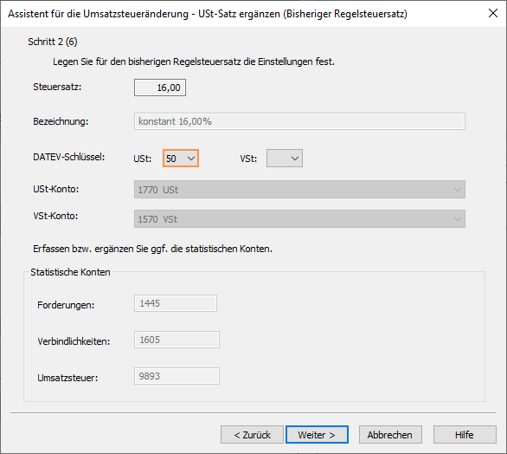The height and width of the screenshot is (454, 507).
Task: Click the Steuersatz field showing 16,00
Action: point(160,88)
